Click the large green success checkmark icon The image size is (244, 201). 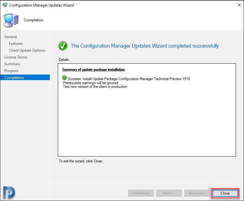(x=63, y=46)
